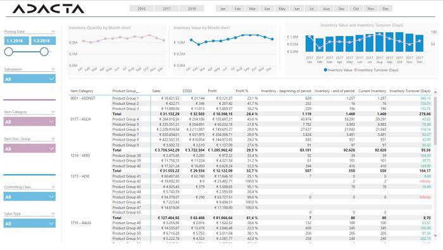The image size is (443, 250).
Task: Click the ADACTA logo
Action: (48, 9)
